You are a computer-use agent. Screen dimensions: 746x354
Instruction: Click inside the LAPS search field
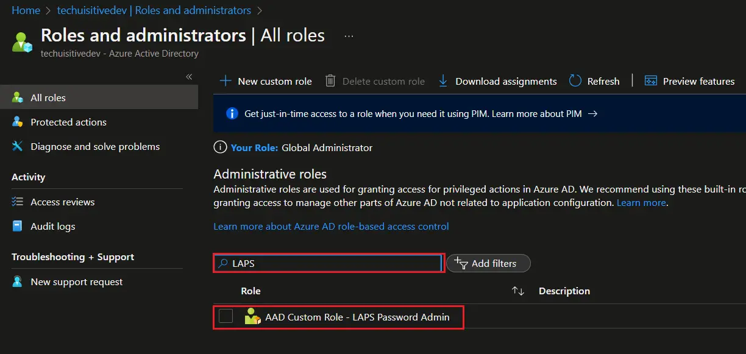pyautogui.click(x=329, y=263)
